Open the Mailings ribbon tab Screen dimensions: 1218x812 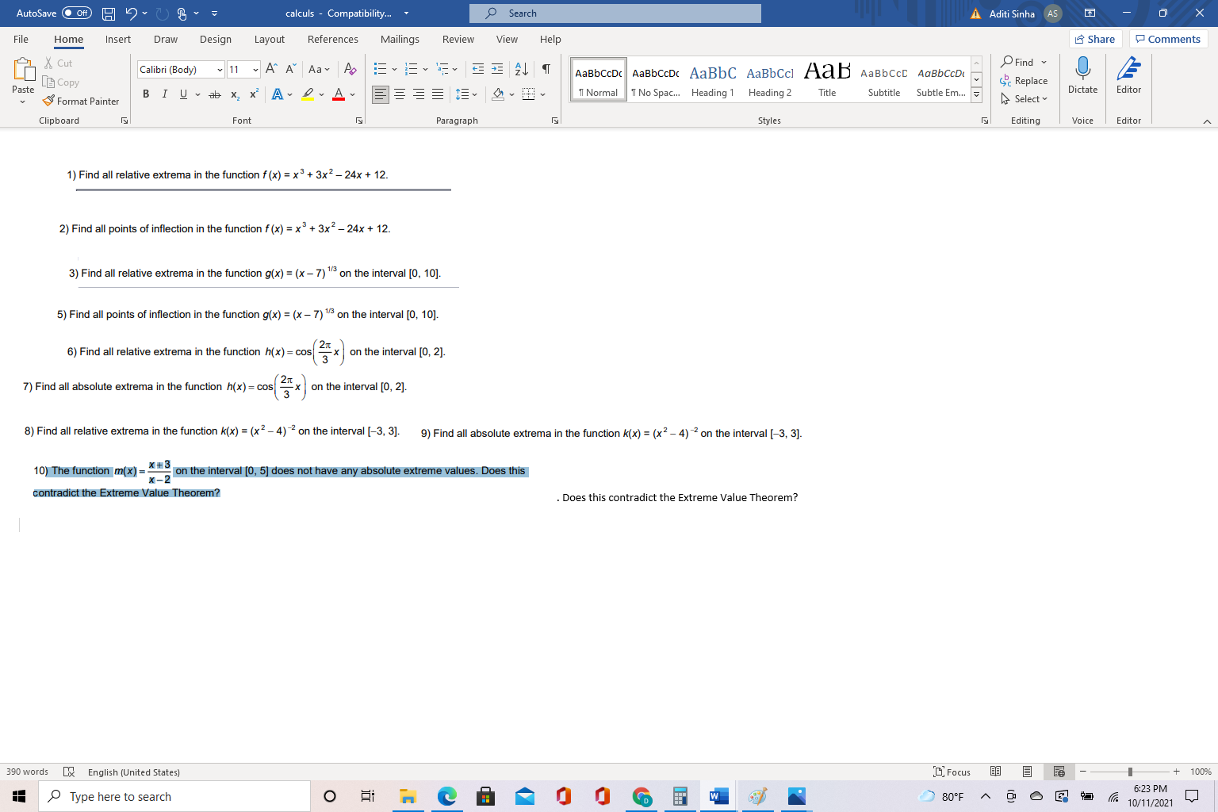400,39
